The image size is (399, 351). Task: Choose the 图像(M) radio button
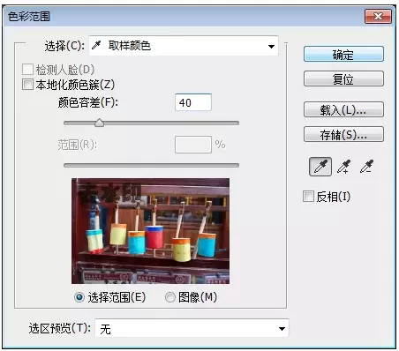pyautogui.click(x=169, y=297)
